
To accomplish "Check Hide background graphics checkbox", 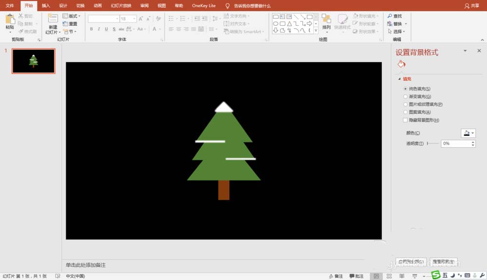I will [x=405, y=120].
